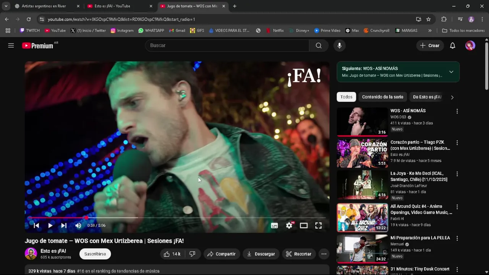The image size is (489, 275).
Task: Open options for Corazón partío video
Action: (457, 143)
